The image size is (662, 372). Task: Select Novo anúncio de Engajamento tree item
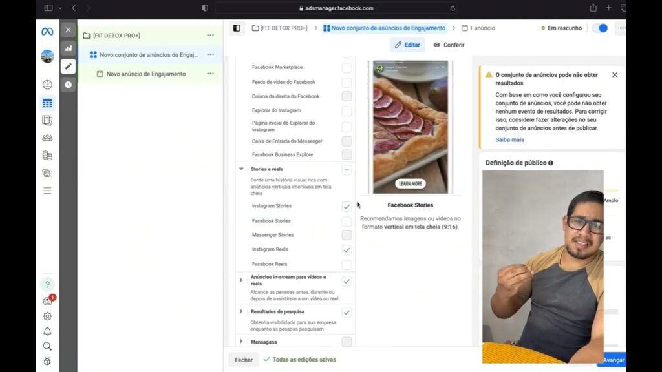pos(145,74)
